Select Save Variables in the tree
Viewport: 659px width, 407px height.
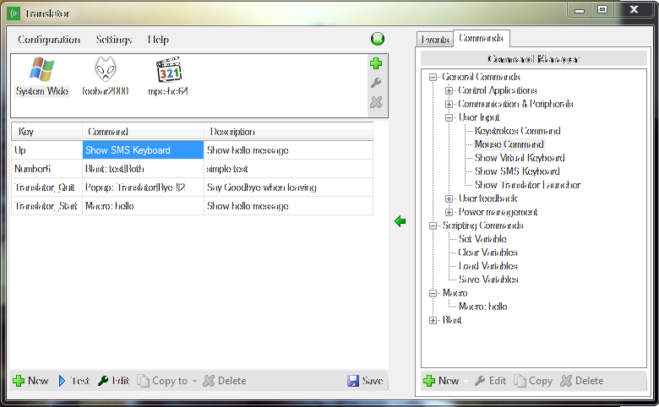489,279
